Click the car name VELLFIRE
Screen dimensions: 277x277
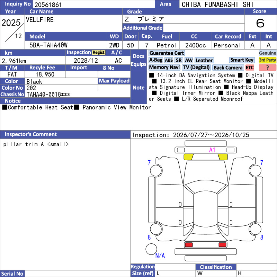pyautogui.click(x=40, y=20)
